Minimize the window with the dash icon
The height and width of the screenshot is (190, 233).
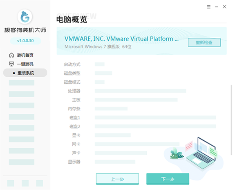click(217, 7)
